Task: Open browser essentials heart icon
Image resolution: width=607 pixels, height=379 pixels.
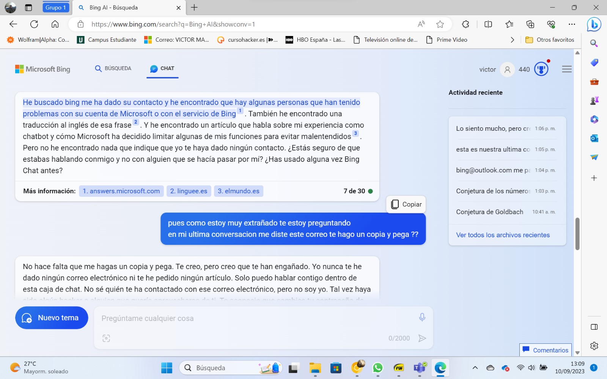Action: pos(551,24)
